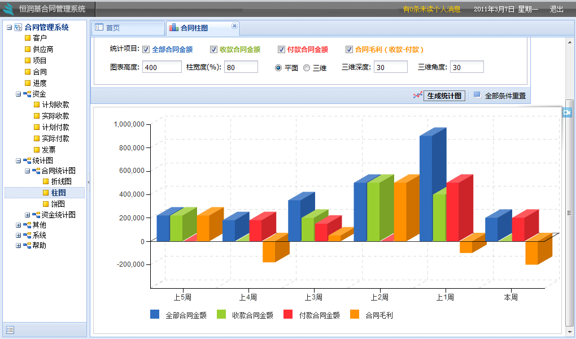Image resolution: width=576 pixels, height=339 pixels.
Task: Click the 全部条件重置 reset icon
Action: [x=477, y=95]
